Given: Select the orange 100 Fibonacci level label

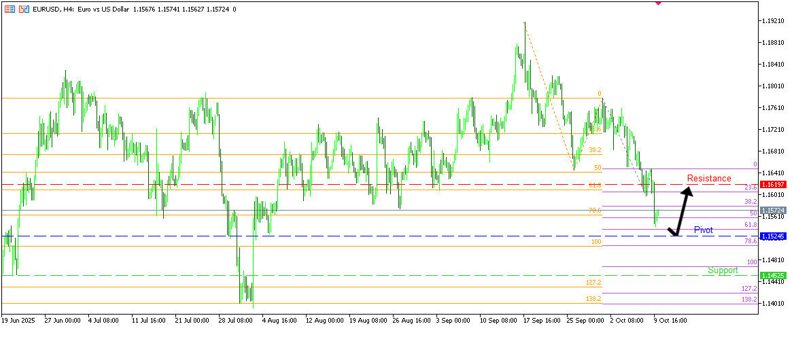Looking at the screenshot, I should tap(596, 242).
